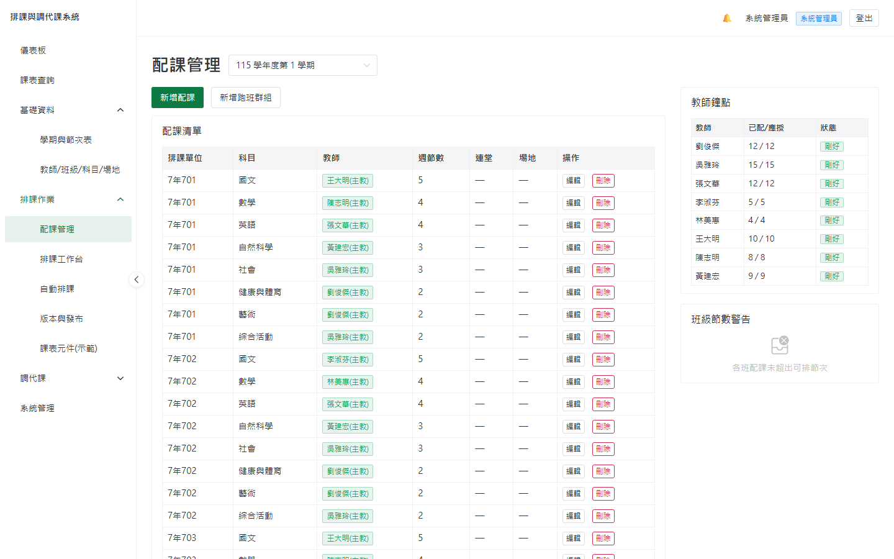Click 黃建宏(主教) tag in 7年701 自然科學 row

pos(348,248)
